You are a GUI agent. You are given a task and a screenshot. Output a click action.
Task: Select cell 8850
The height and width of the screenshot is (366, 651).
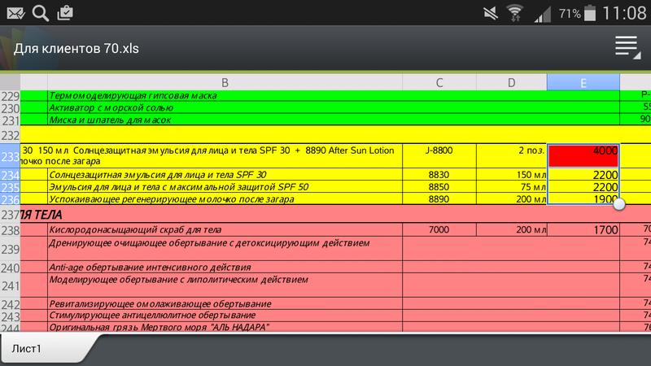(439, 187)
